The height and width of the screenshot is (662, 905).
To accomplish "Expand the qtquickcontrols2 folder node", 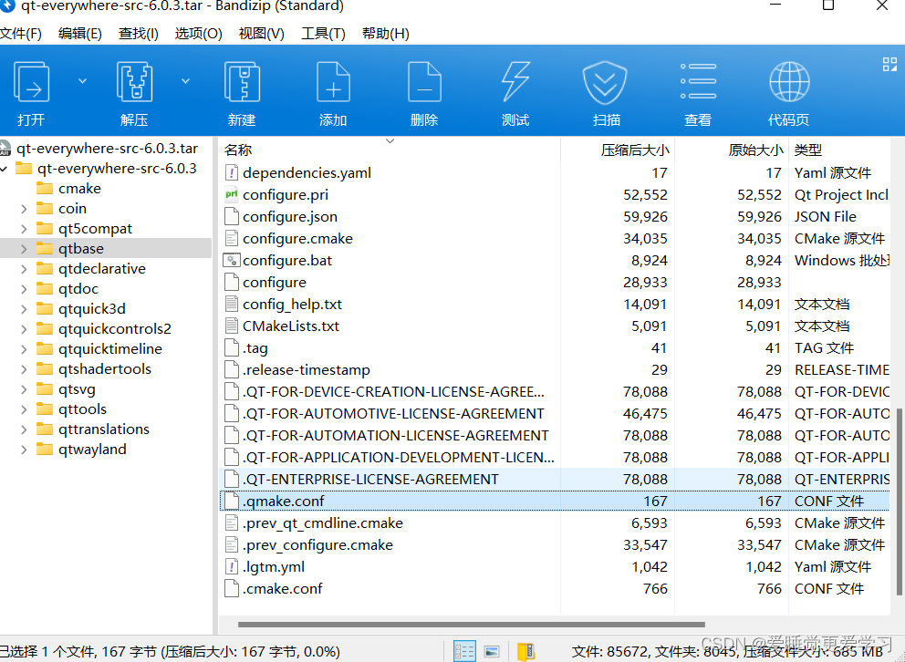I will [x=24, y=329].
